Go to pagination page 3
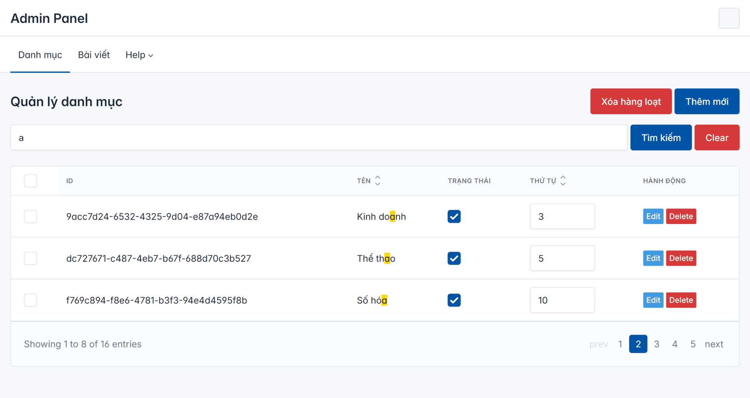Image resolution: width=750 pixels, height=398 pixels. tap(656, 344)
